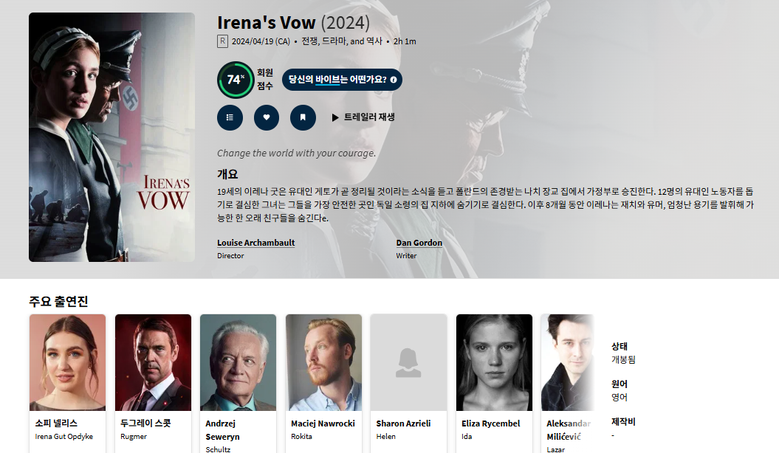Image resolution: width=779 pixels, height=453 pixels.
Task: Click Sharon Azrieli placeholder avatar
Action: (x=408, y=362)
